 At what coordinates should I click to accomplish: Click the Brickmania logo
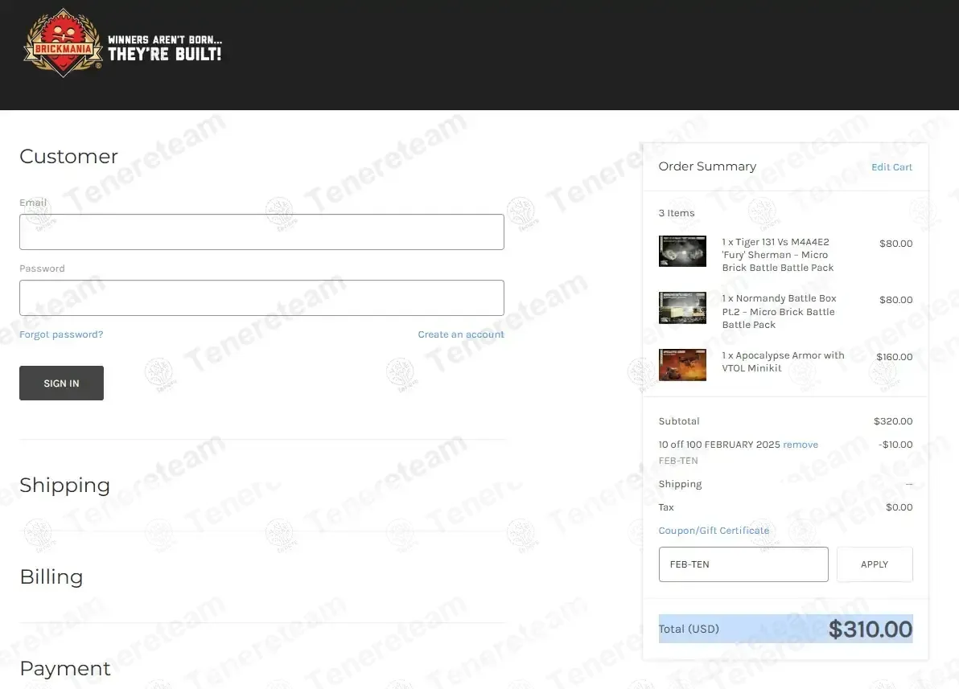63,43
